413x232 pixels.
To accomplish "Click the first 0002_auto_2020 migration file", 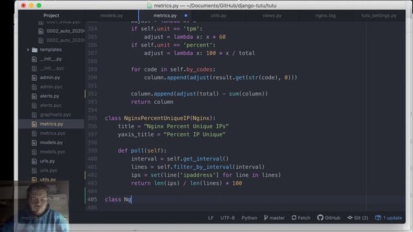I will [x=65, y=31].
